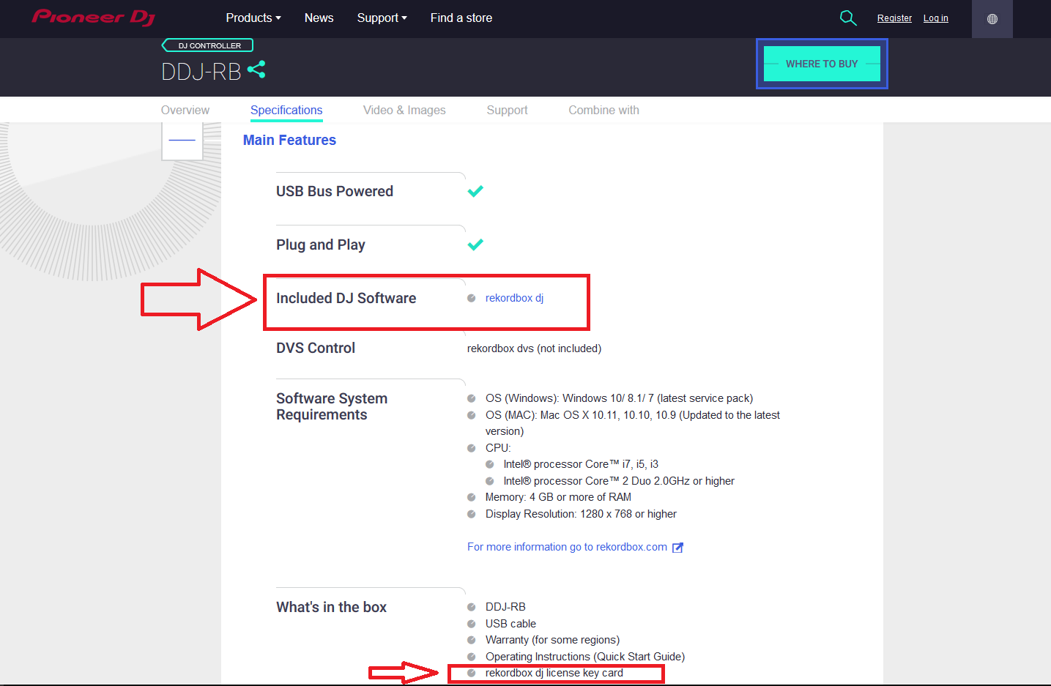This screenshot has height=686, width=1051.
Task: Click the OS (Windows) requirement line
Action: (x=619, y=398)
